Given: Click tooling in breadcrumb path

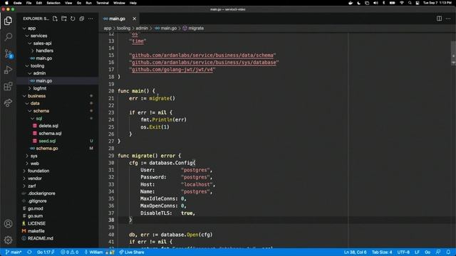Looking at the screenshot, I should 123,28.
